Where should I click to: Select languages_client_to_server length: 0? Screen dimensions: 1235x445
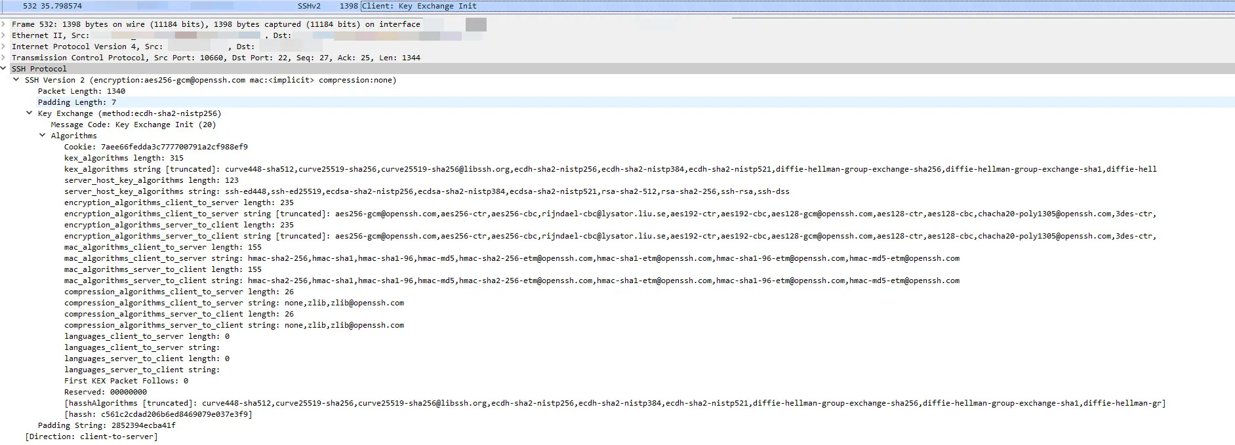pos(147,336)
